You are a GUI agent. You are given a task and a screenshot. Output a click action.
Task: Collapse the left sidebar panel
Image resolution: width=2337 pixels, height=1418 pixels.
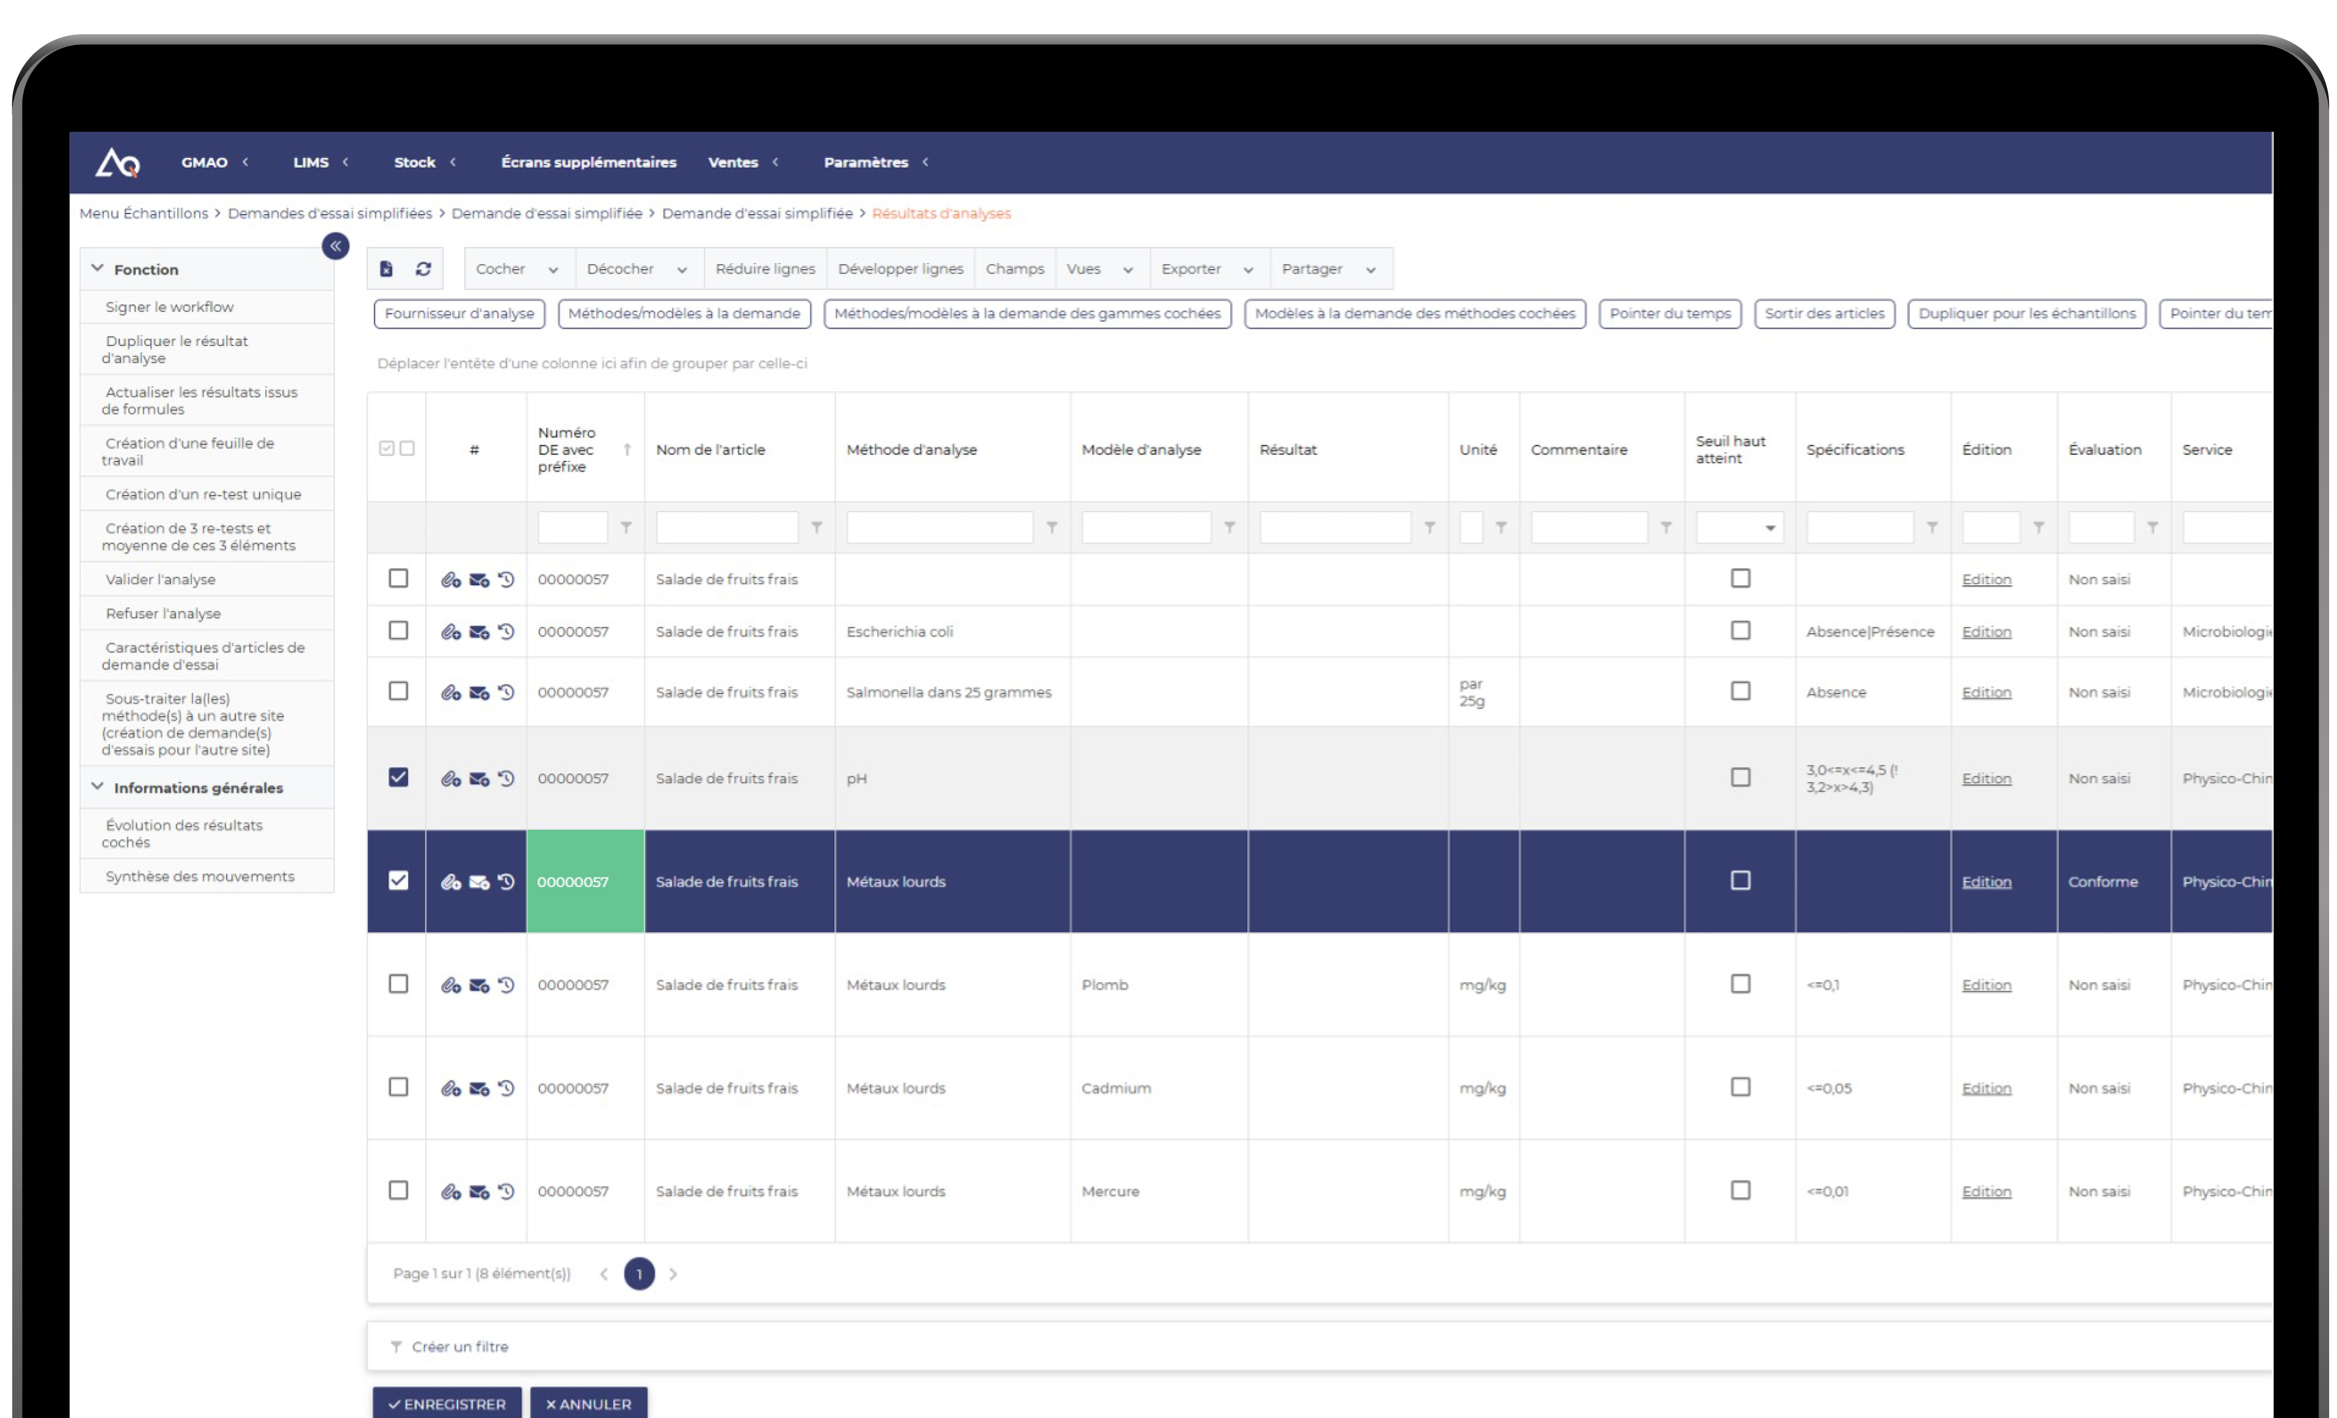(x=336, y=247)
